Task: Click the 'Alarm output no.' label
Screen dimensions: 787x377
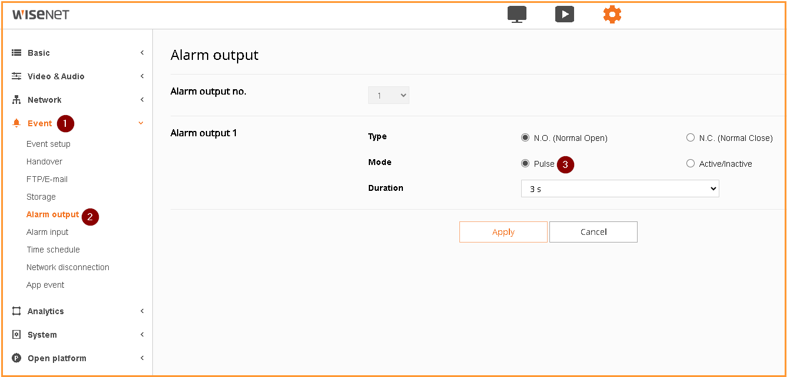Action: coord(208,92)
